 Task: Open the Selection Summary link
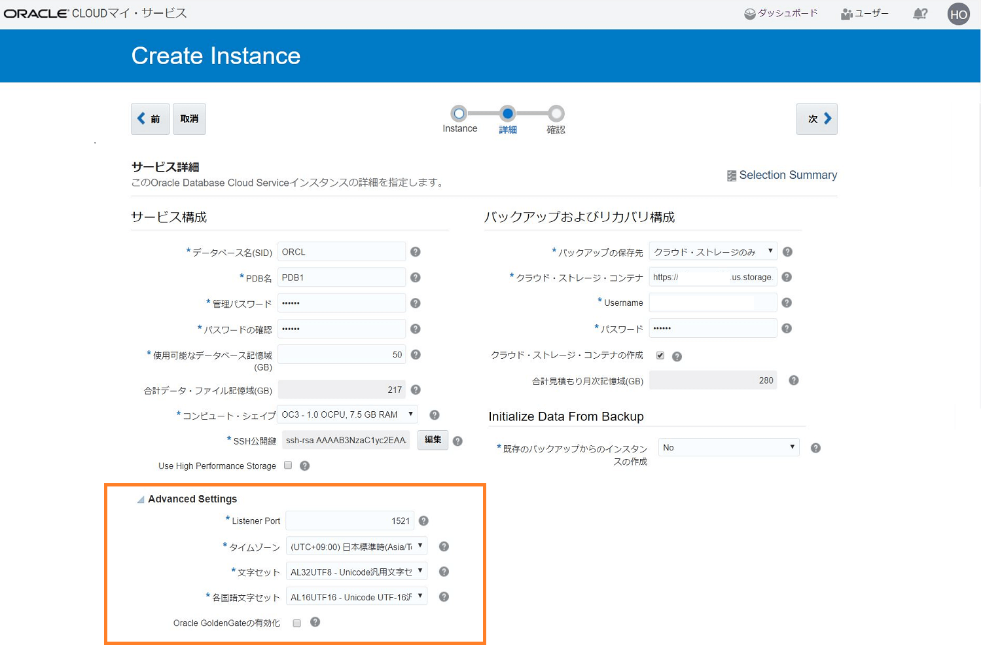pyautogui.click(x=788, y=175)
